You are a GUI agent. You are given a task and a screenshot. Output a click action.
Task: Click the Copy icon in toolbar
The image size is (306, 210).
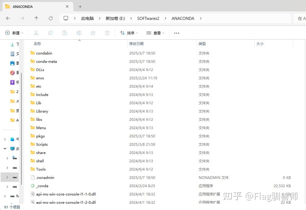tap(50, 33)
